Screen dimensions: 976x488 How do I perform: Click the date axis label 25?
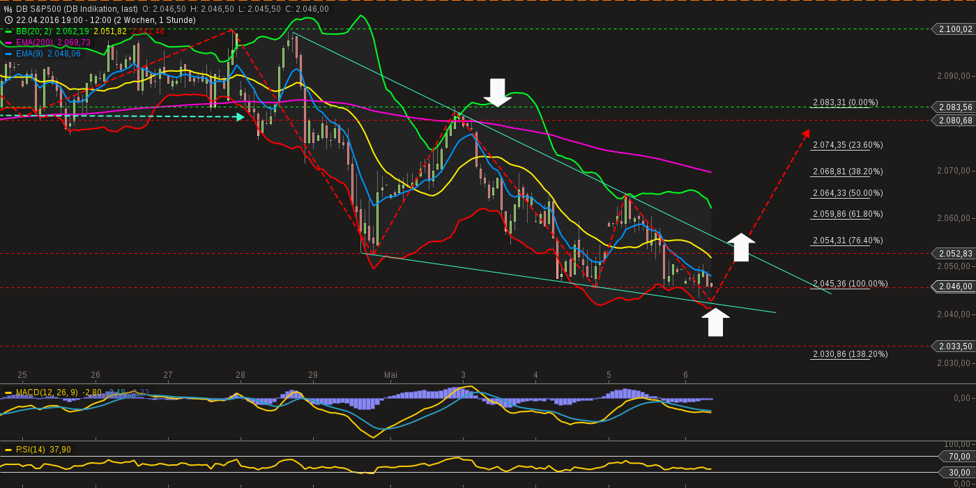click(x=22, y=375)
